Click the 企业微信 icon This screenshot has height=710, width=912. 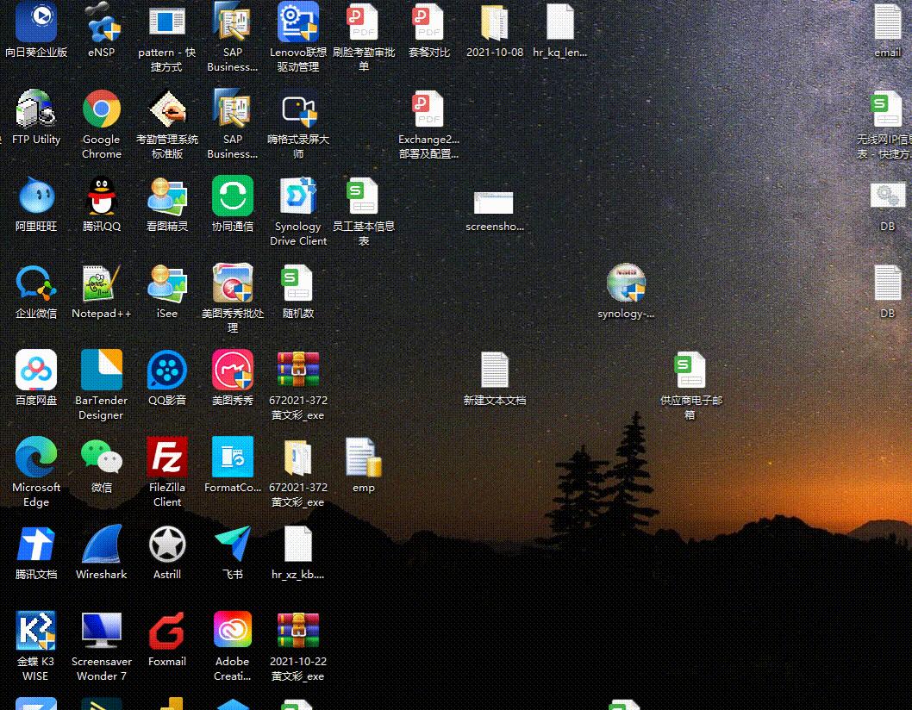36,283
